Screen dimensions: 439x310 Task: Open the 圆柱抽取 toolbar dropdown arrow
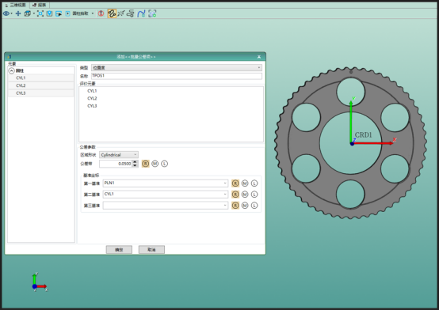point(93,13)
